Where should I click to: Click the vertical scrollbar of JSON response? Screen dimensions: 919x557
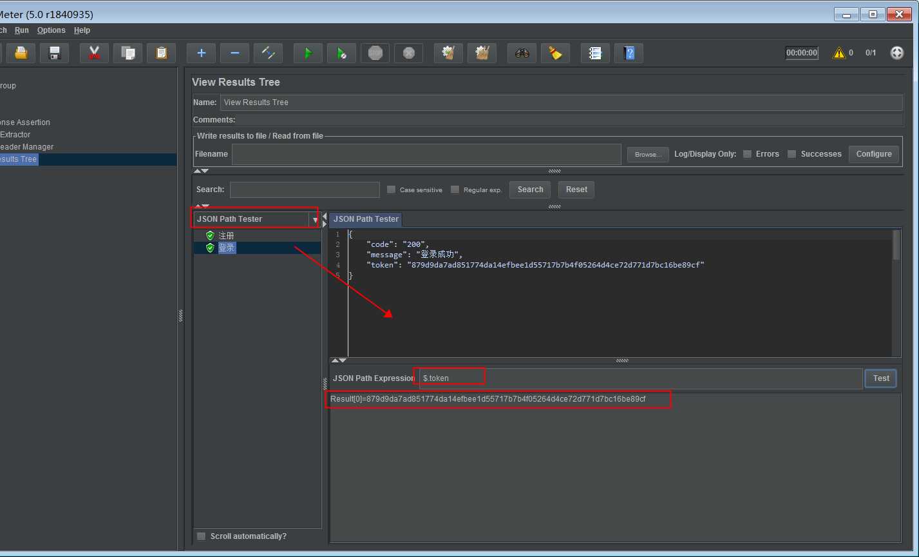click(896, 245)
